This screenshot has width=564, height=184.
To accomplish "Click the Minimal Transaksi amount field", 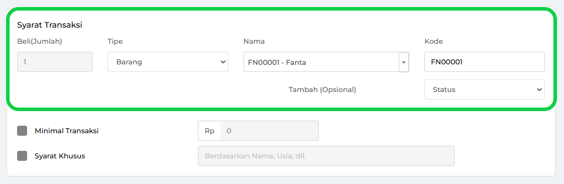I will pyautogui.click(x=269, y=131).
